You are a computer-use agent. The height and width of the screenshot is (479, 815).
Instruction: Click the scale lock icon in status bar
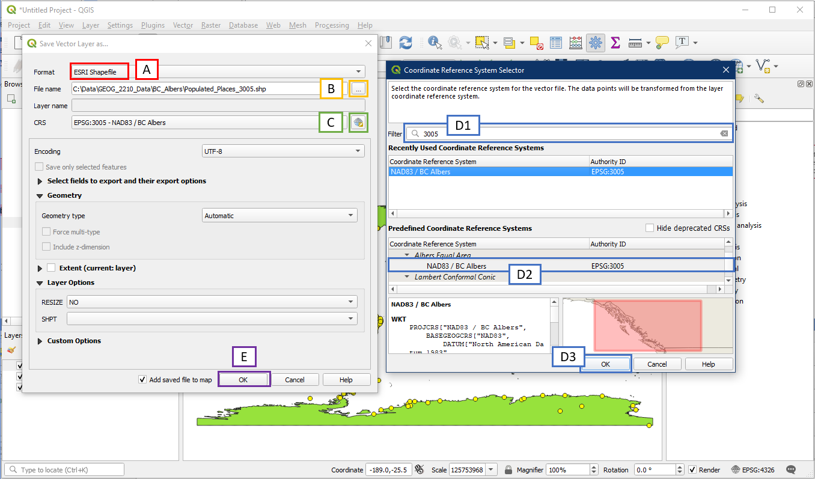508,469
